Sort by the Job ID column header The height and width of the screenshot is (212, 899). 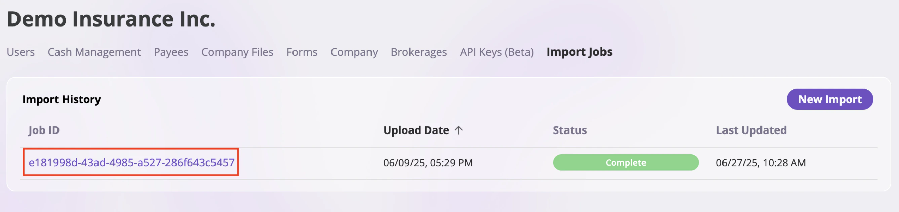(44, 130)
